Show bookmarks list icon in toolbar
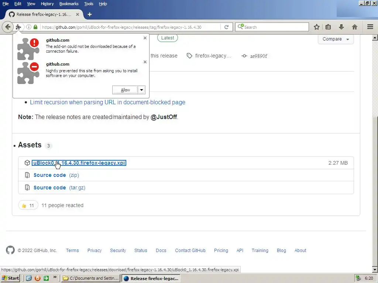The image size is (378, 283). (x=328, y=27)
